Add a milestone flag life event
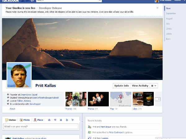 [73, 120]
